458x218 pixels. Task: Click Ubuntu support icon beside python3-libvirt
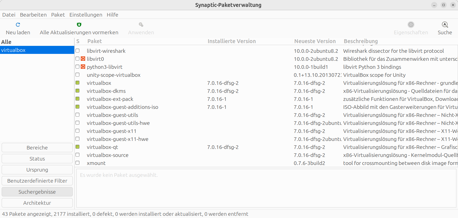[83, 67]
